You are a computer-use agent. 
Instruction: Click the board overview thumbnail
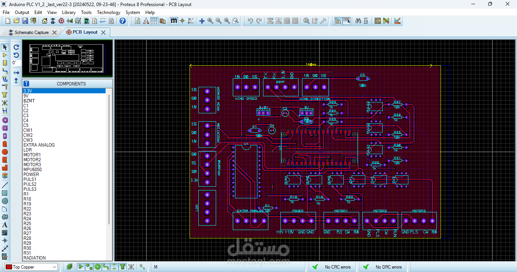67,59
